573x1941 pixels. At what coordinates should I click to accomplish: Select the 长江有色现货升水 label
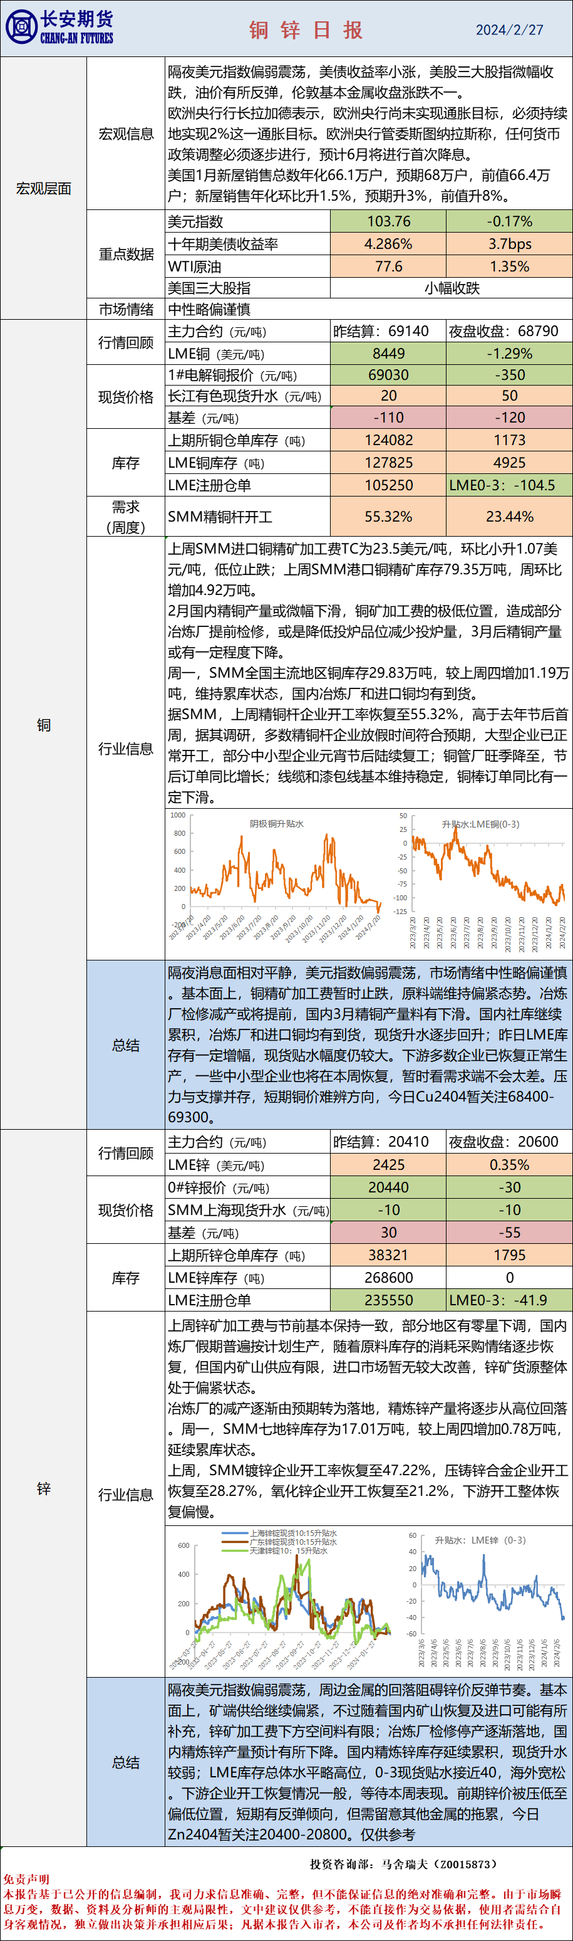pos(245,396)
